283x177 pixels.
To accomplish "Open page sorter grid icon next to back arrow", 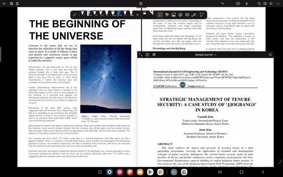I will point(11,4).
